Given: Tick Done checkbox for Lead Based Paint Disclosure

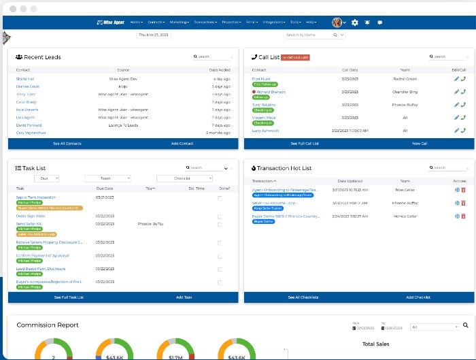Looking at the screenshot, I should 219,268.
